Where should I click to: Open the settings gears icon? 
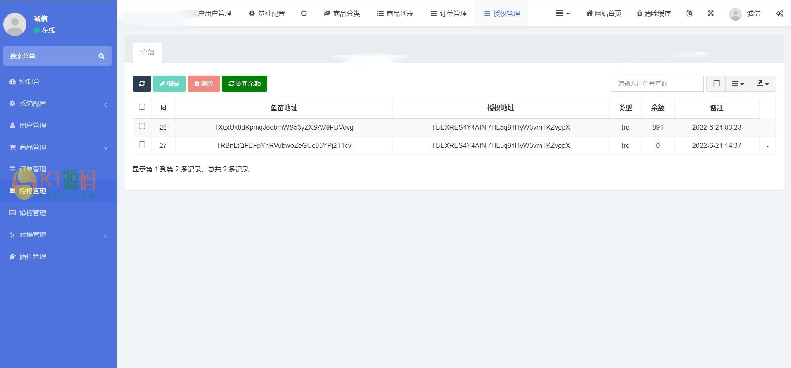(x=779, y=14)
